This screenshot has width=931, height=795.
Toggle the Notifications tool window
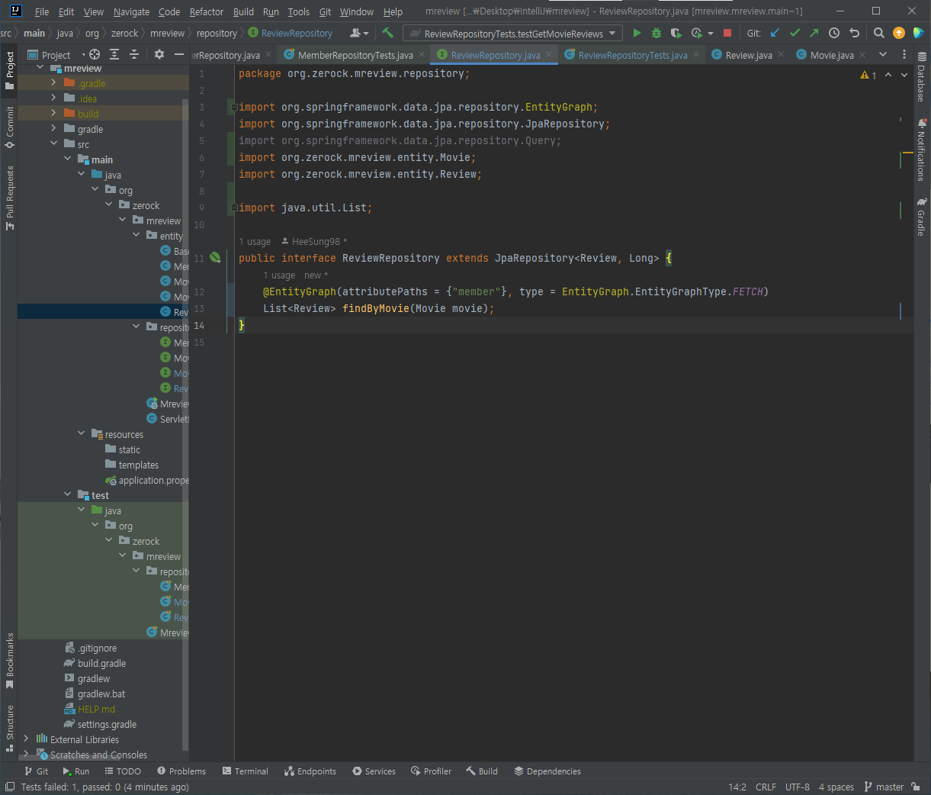click(921, 150)
